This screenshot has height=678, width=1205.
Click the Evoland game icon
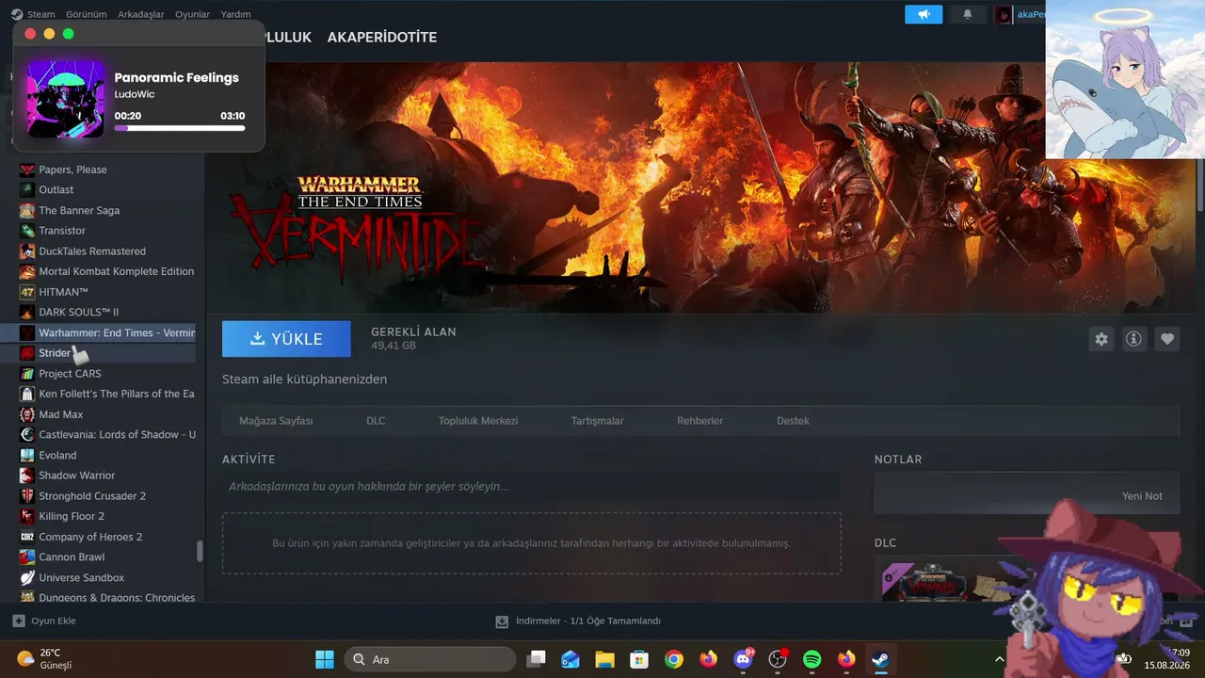27,456
